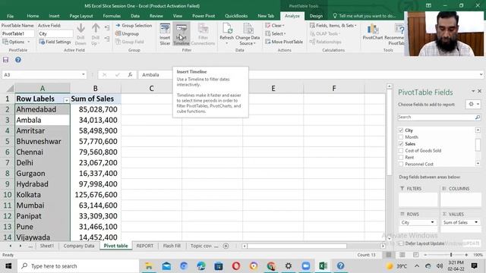Viewport: 486px width, 273px height.
Task: Open PivotTable Fields tools gear
Action: coord(473,105)
